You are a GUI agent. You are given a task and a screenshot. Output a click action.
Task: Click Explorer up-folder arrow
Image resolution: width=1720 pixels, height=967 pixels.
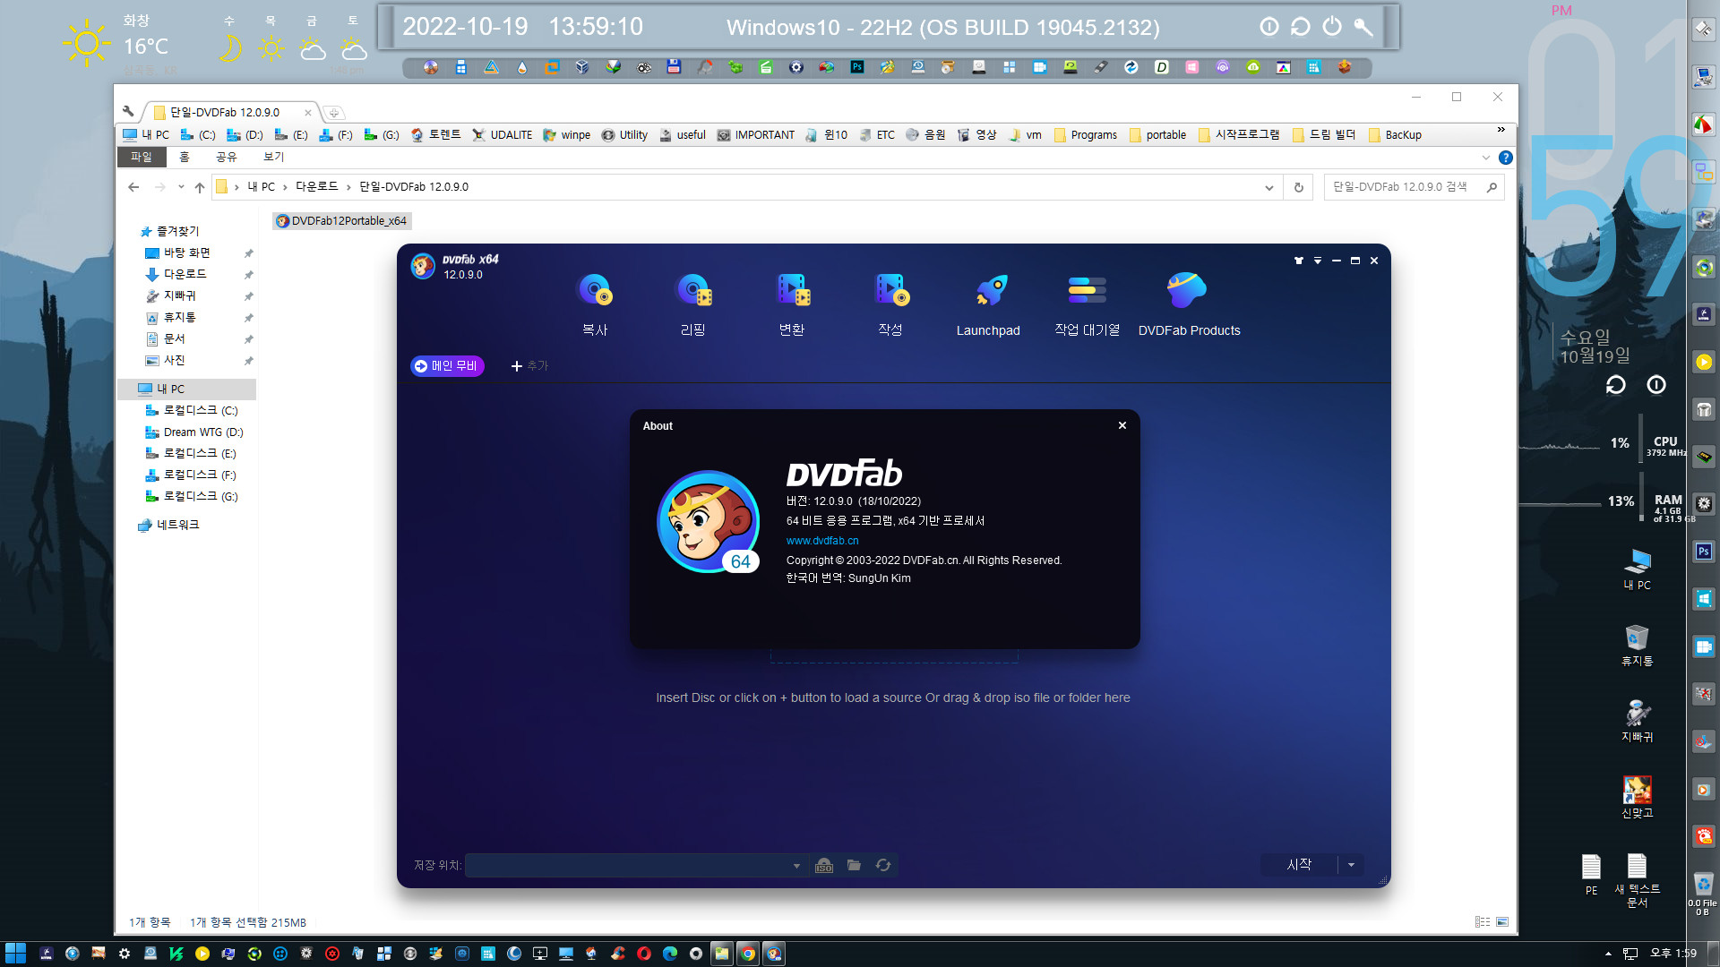[x=200, y=187]
